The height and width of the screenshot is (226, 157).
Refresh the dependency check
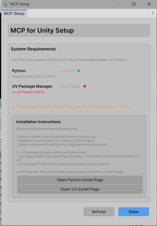[x=99, y=212]
